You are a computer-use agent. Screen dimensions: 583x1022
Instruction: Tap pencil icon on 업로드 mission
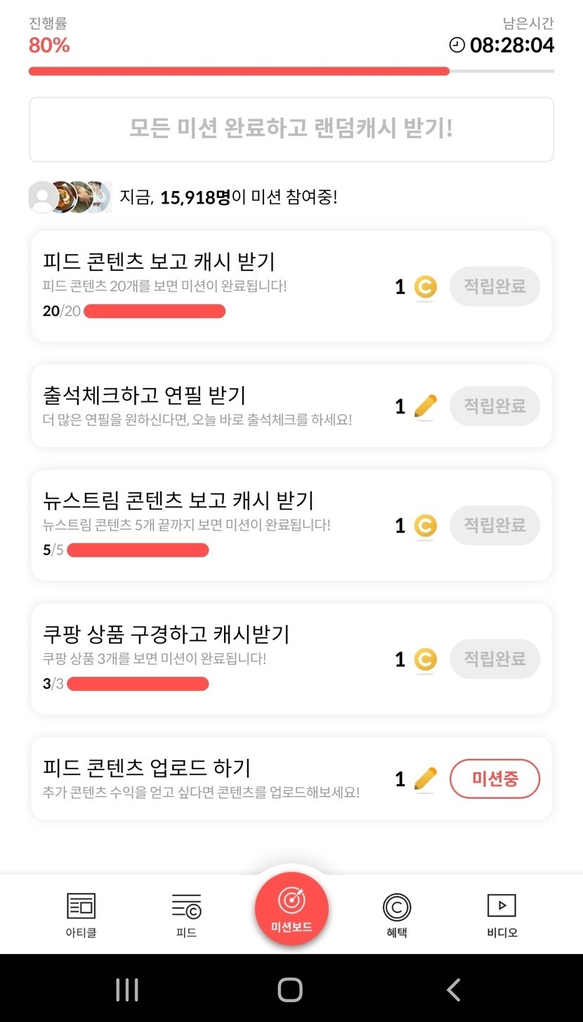pos(425,779)
